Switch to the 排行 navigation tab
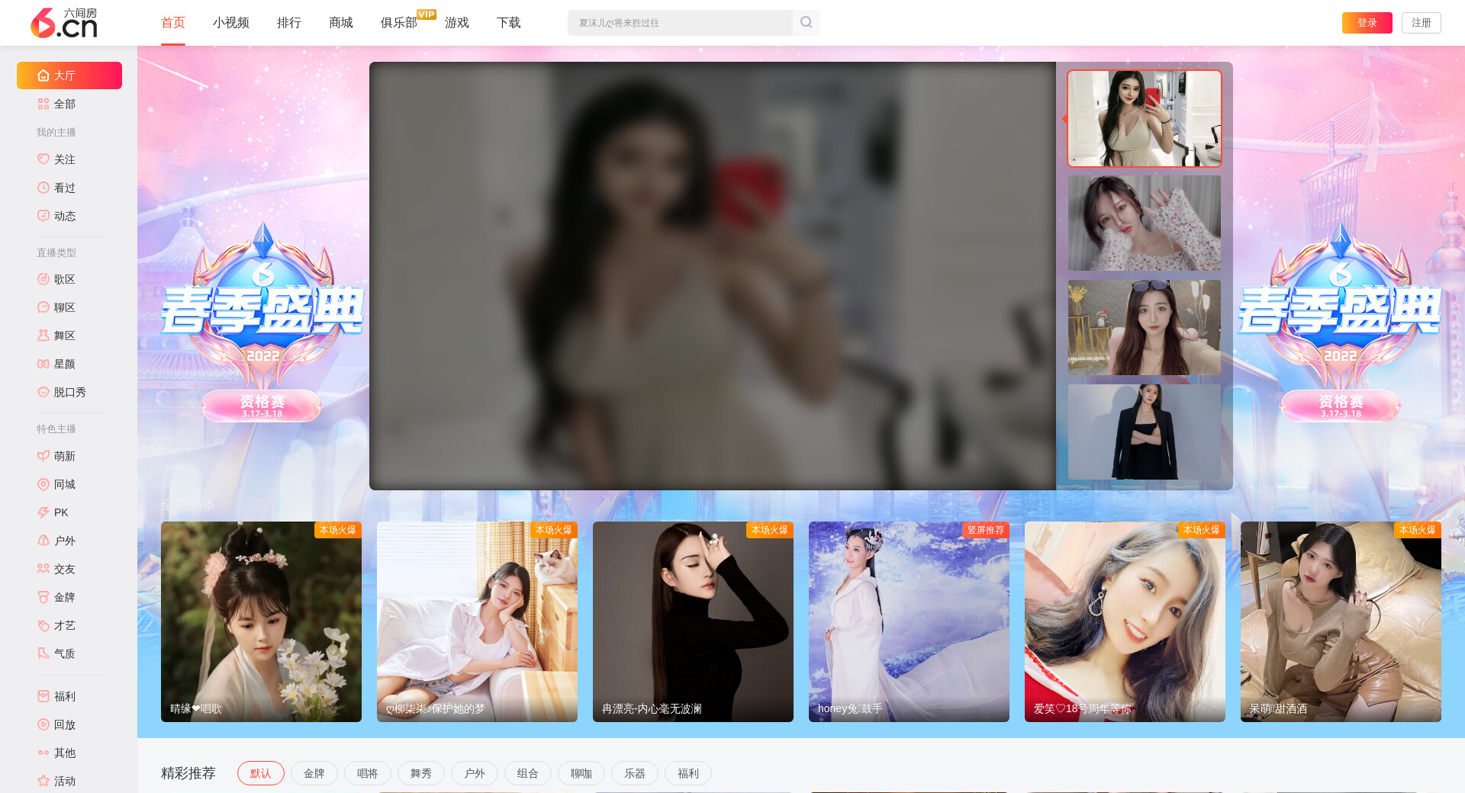The height and width of the screenshot is (793, 1465). pyautogui.click(x=288, y=23)
